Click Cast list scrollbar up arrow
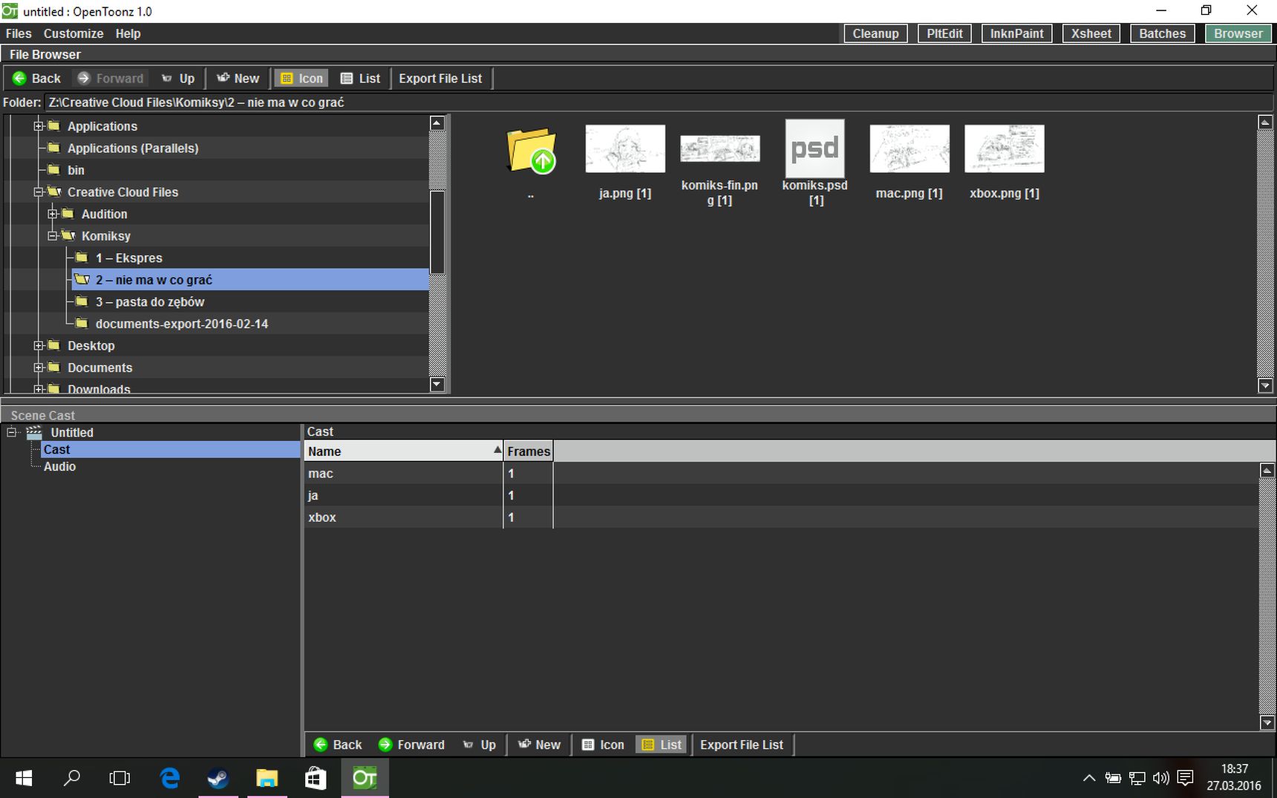Viewport: 1277px width, 798px height. [1267, 471]
